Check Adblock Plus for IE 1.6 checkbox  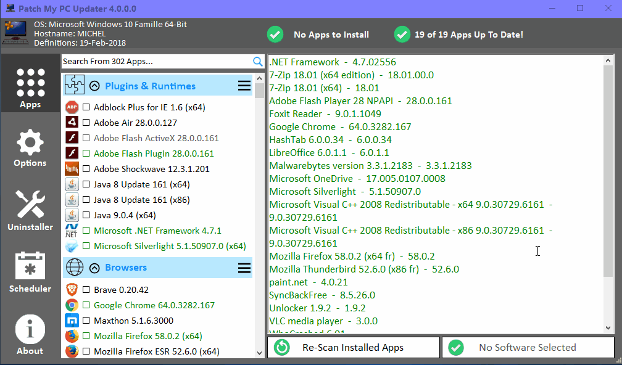point(86,107)
